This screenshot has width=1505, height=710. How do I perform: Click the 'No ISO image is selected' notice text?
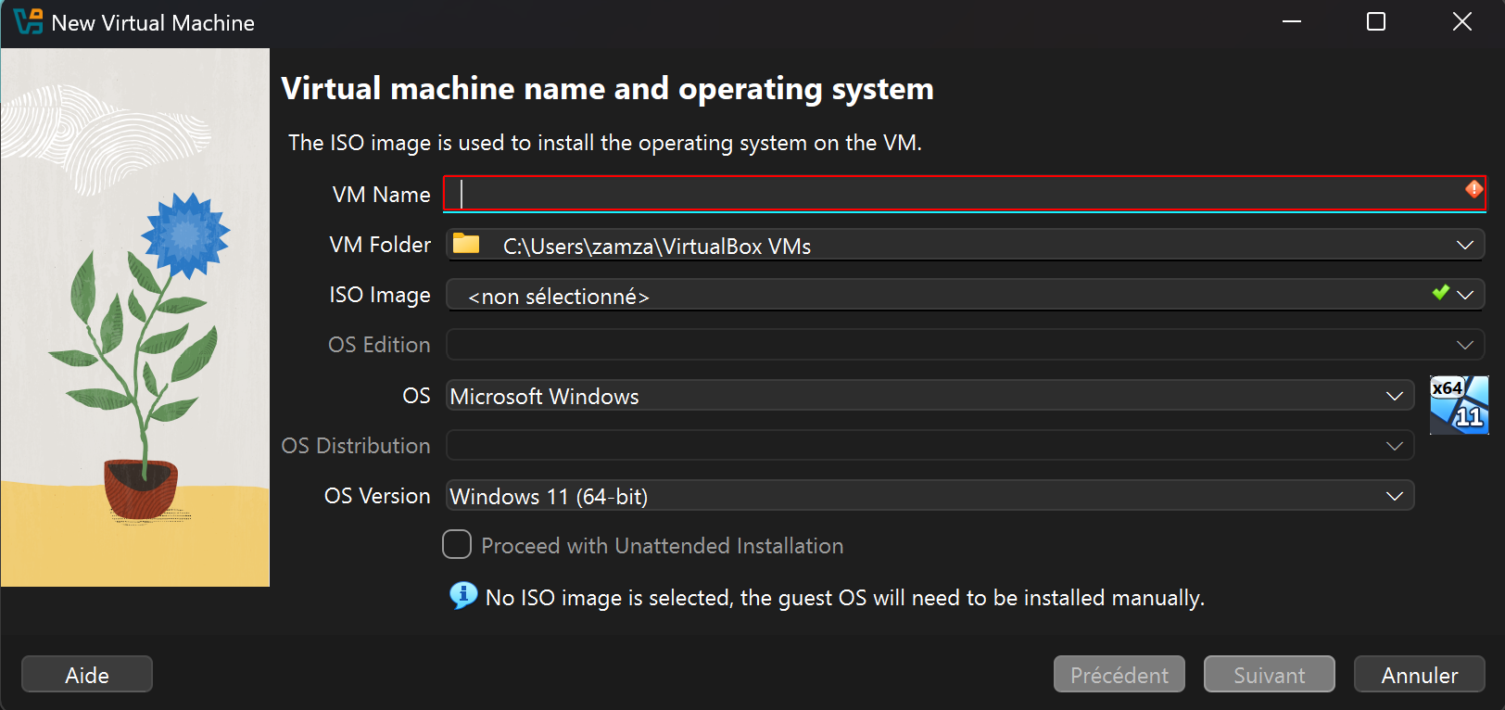(845, 598)
